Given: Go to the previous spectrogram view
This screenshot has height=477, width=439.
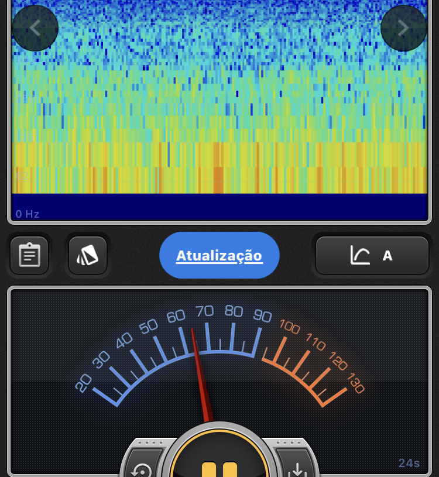Looking at the screenshot, I should pos(35,28).
